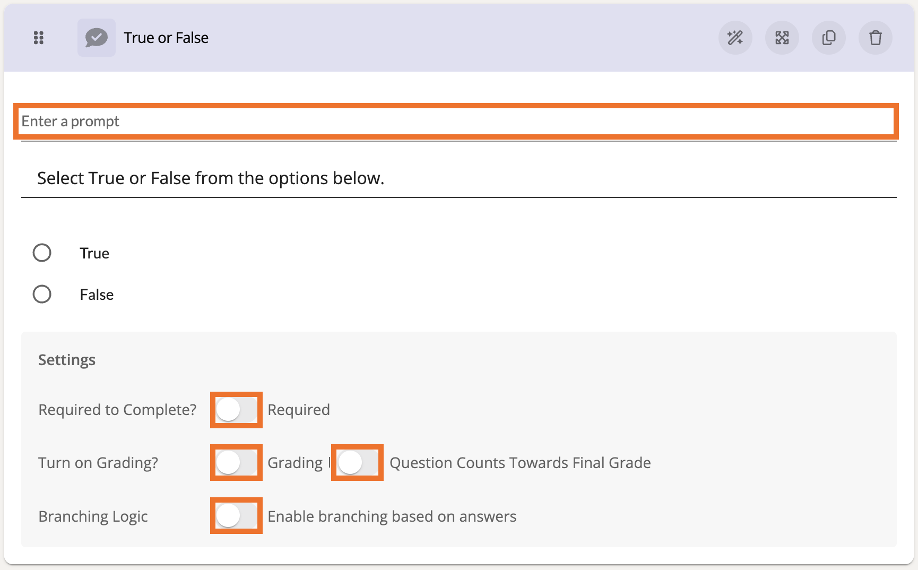918x570 pixels.
Task: Select the True radio button
Action: point(42,253)
